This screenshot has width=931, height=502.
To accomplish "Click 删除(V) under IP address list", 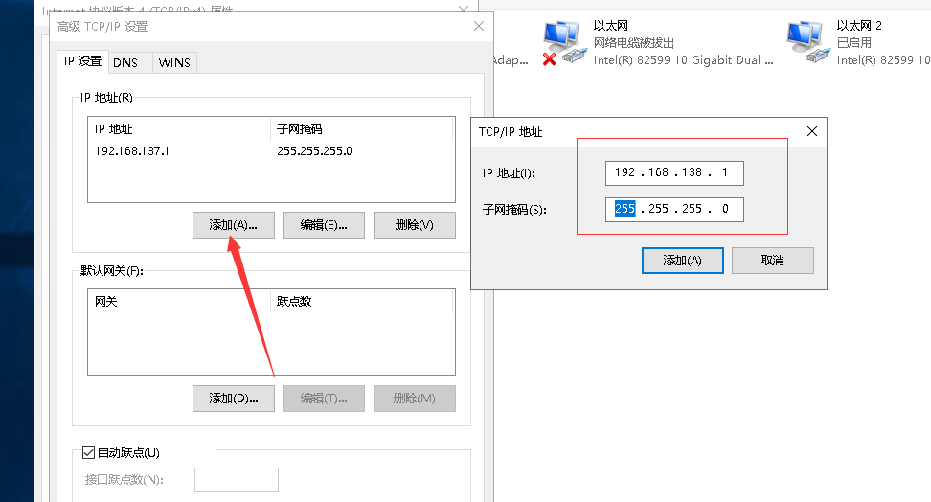I will point(415,225).
